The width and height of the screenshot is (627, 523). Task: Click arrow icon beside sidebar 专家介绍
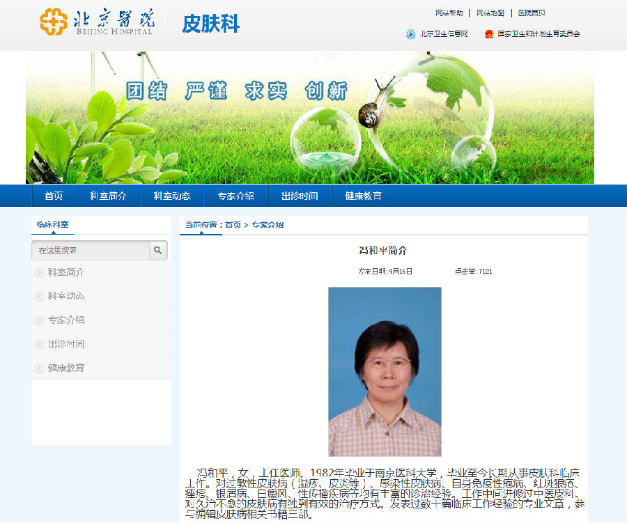coord(40,320)
